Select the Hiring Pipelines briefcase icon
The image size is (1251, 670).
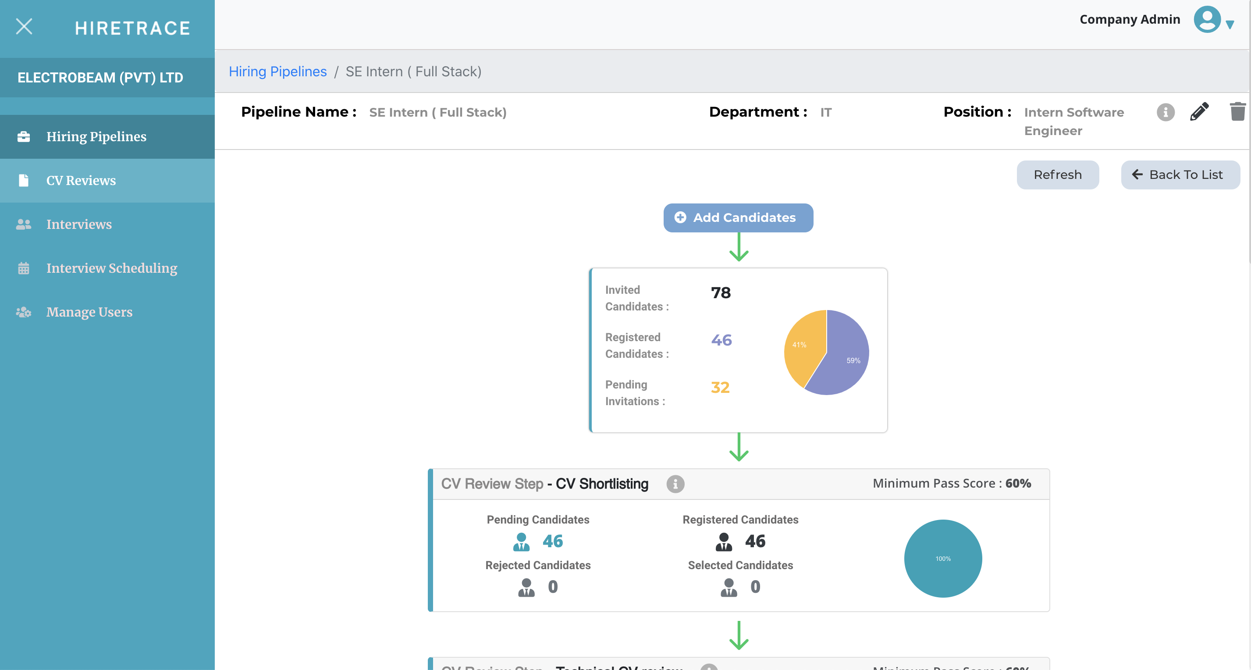tap(24, 136)
